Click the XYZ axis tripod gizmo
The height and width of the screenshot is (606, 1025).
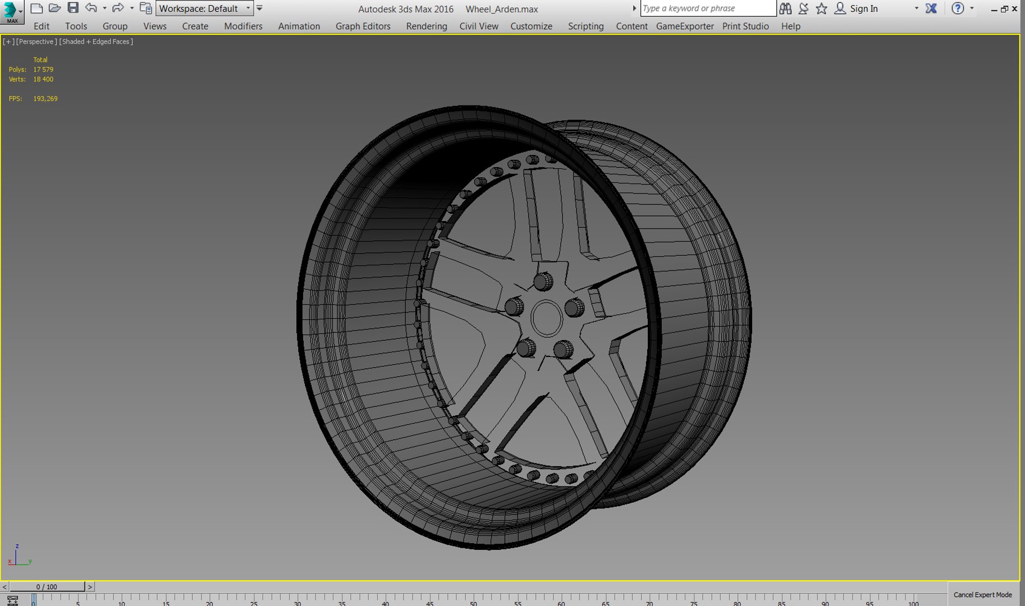[19, 555]
